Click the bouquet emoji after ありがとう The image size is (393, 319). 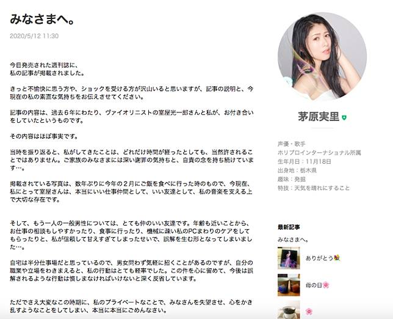point(337,258)
